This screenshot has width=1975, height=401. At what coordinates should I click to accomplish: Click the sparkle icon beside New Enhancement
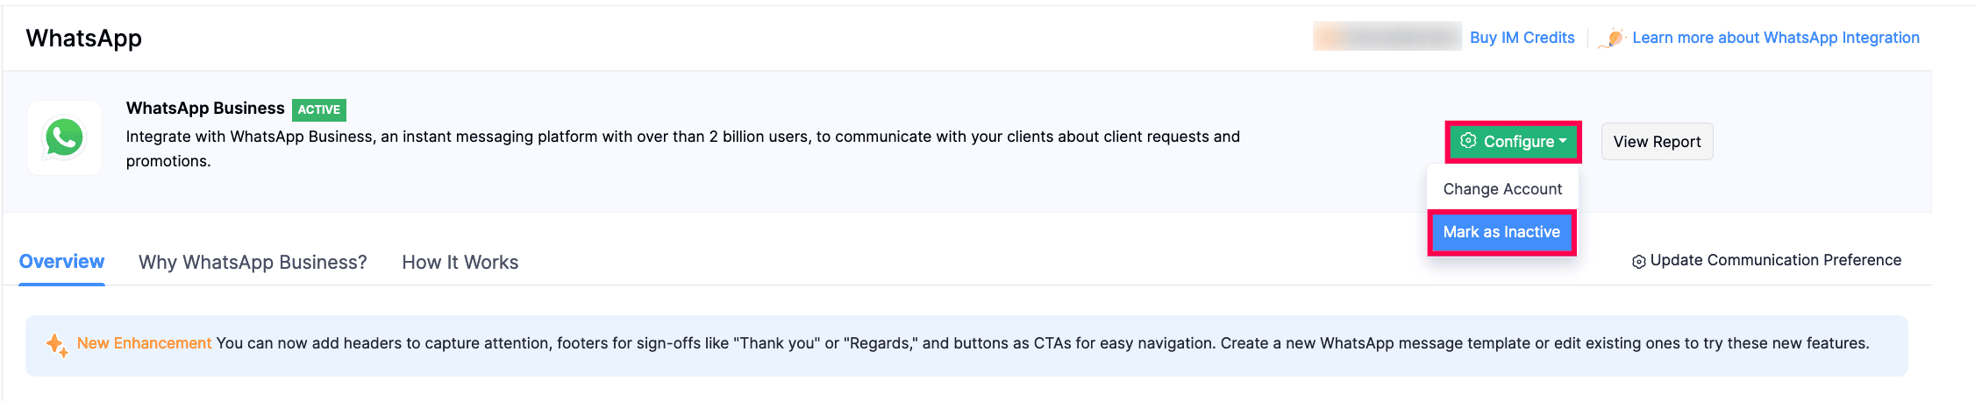point(56,344)
